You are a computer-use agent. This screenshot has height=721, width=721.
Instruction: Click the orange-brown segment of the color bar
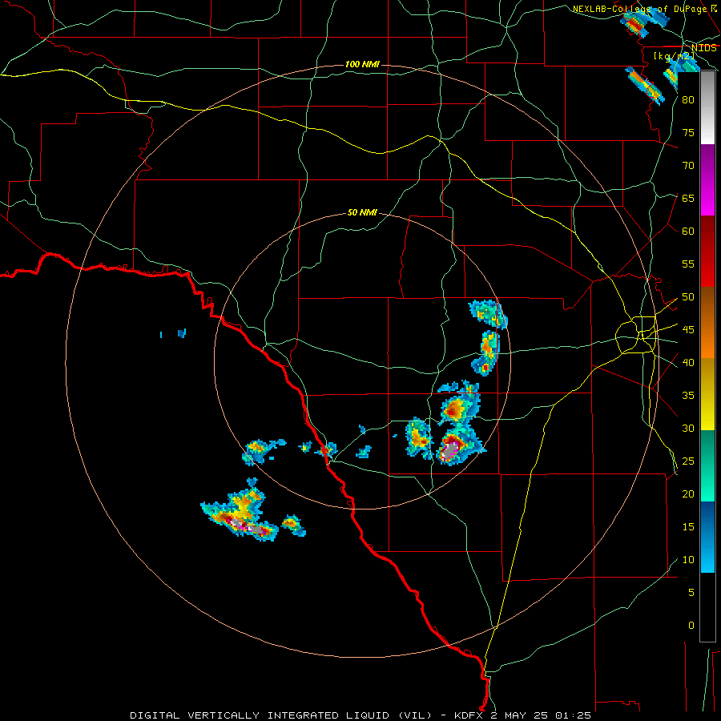pos(707,323)
